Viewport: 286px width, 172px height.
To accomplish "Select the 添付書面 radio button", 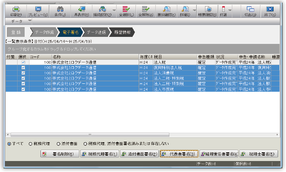I will pos(59,144).
